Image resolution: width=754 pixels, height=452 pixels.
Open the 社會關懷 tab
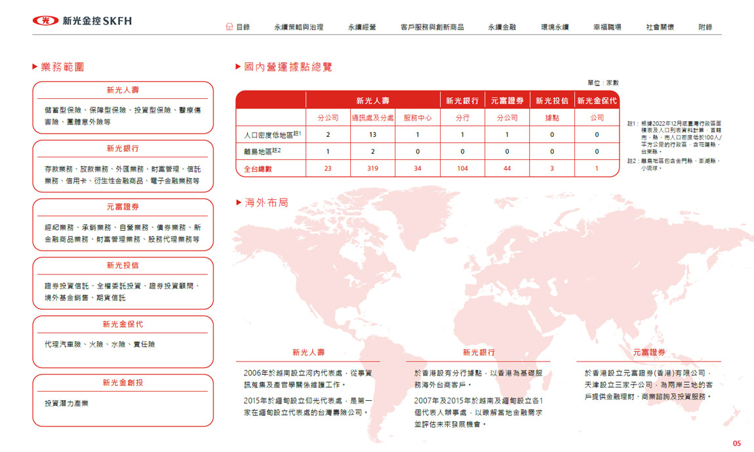[x=660, y=28]
